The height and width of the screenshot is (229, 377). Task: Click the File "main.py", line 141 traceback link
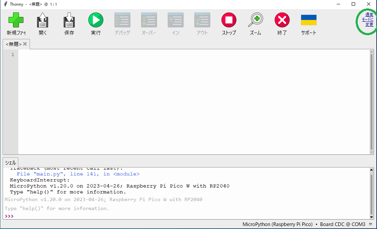[78, 174]
